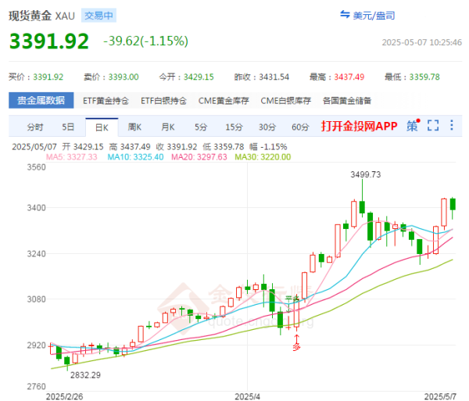Click the 3499.73 high price marker

click(x=366, y=174)
